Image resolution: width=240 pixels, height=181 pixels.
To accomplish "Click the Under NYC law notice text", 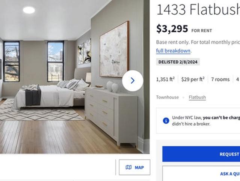I will [206, 121].
